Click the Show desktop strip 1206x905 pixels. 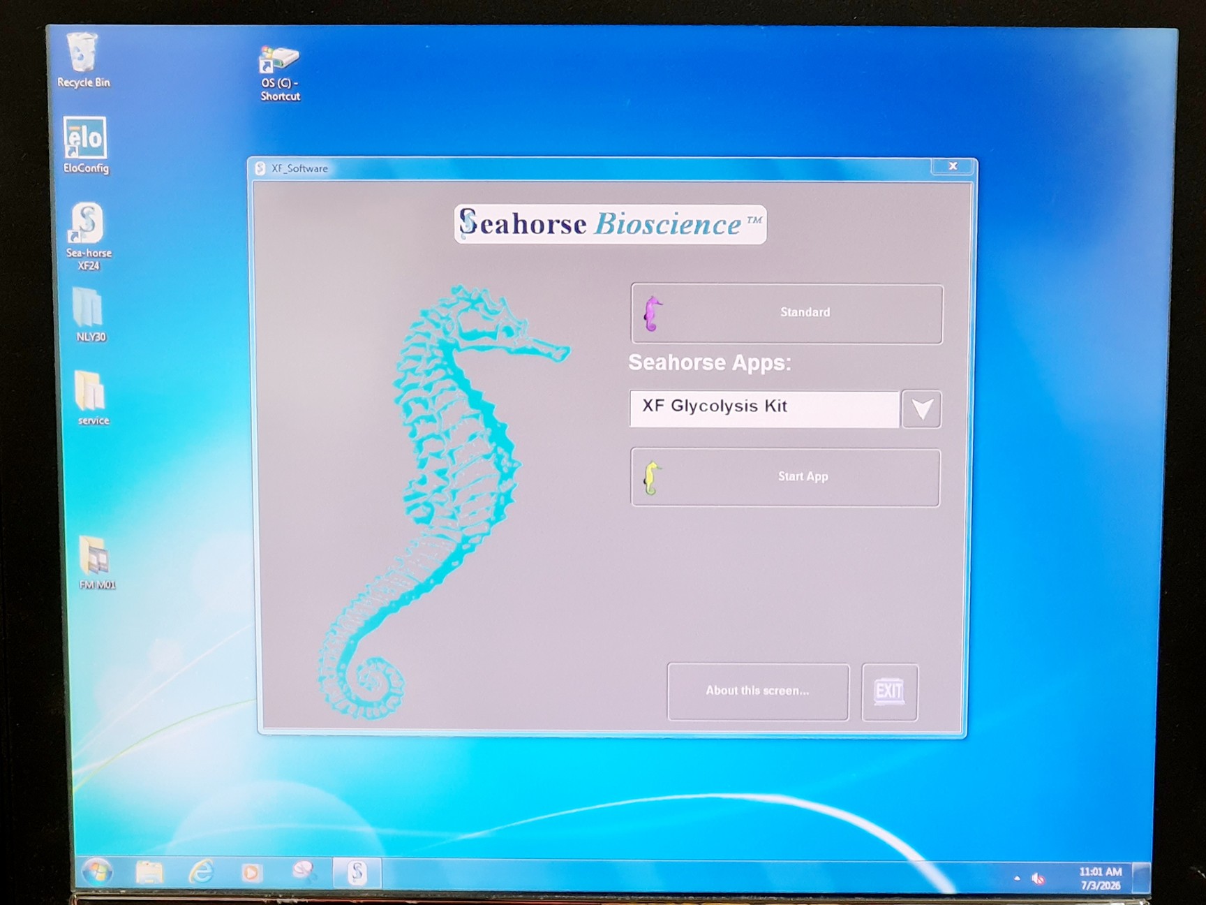click(x=1142, y=878)
